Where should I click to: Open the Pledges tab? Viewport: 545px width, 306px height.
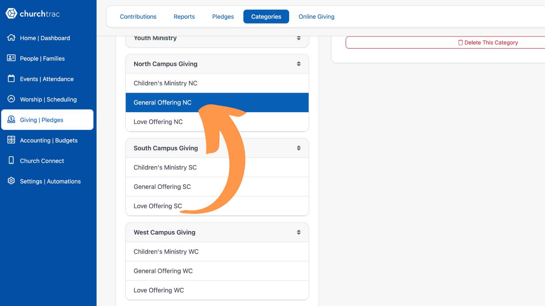coord(223,17)
